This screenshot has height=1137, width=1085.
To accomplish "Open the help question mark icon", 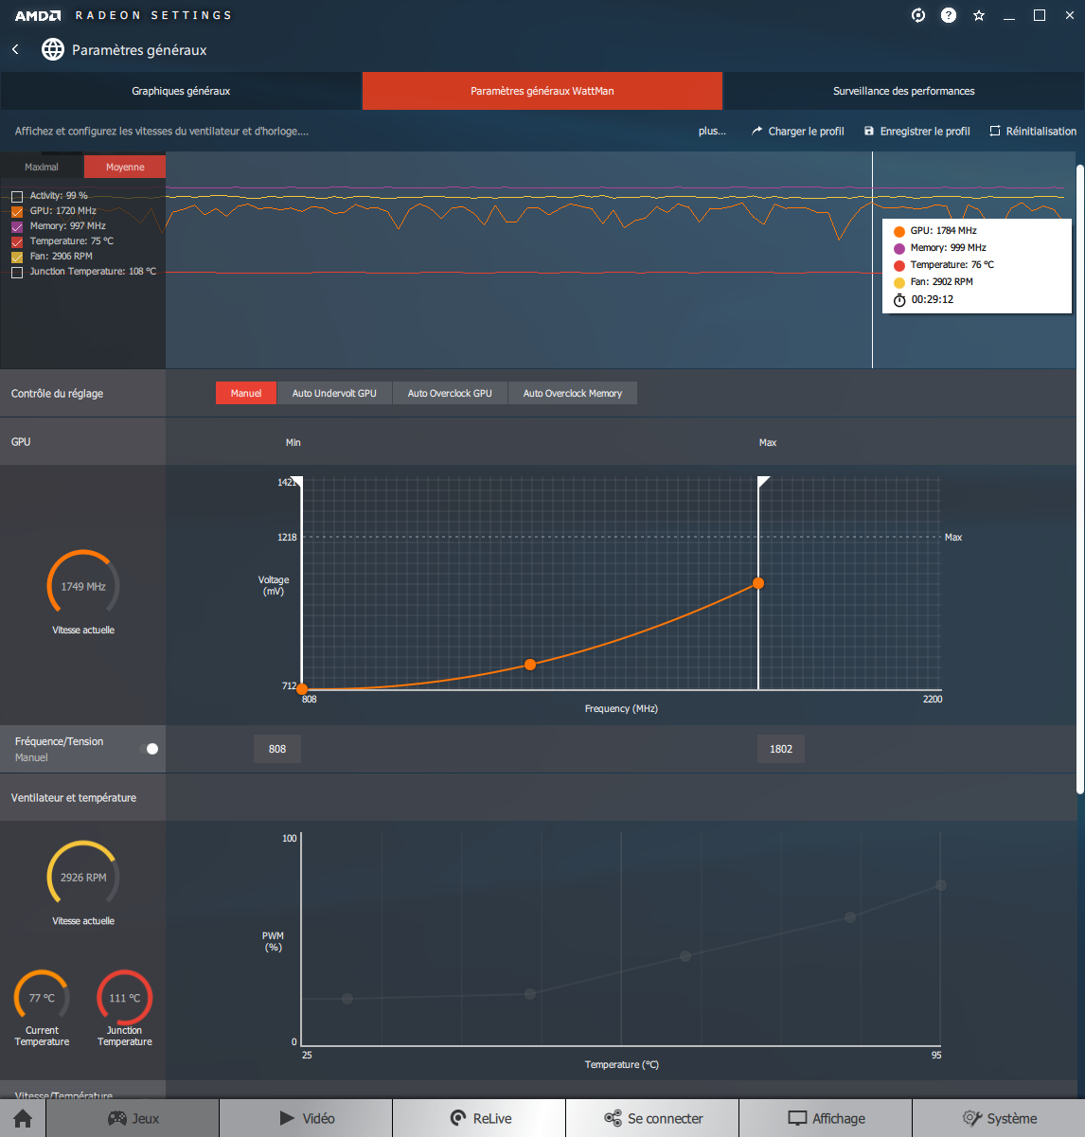I will pos(948,15).
